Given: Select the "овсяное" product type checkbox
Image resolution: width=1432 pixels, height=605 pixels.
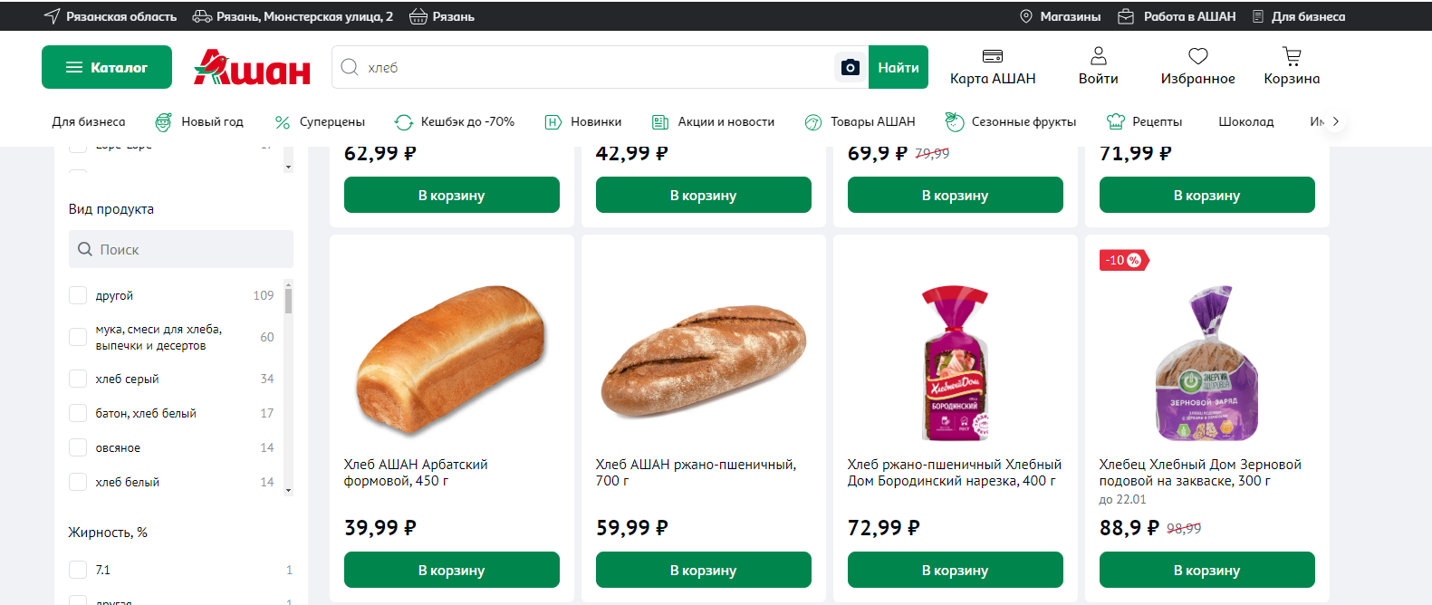Looking at the screenshot, I should pyautogui.click(x=78, y=447).
